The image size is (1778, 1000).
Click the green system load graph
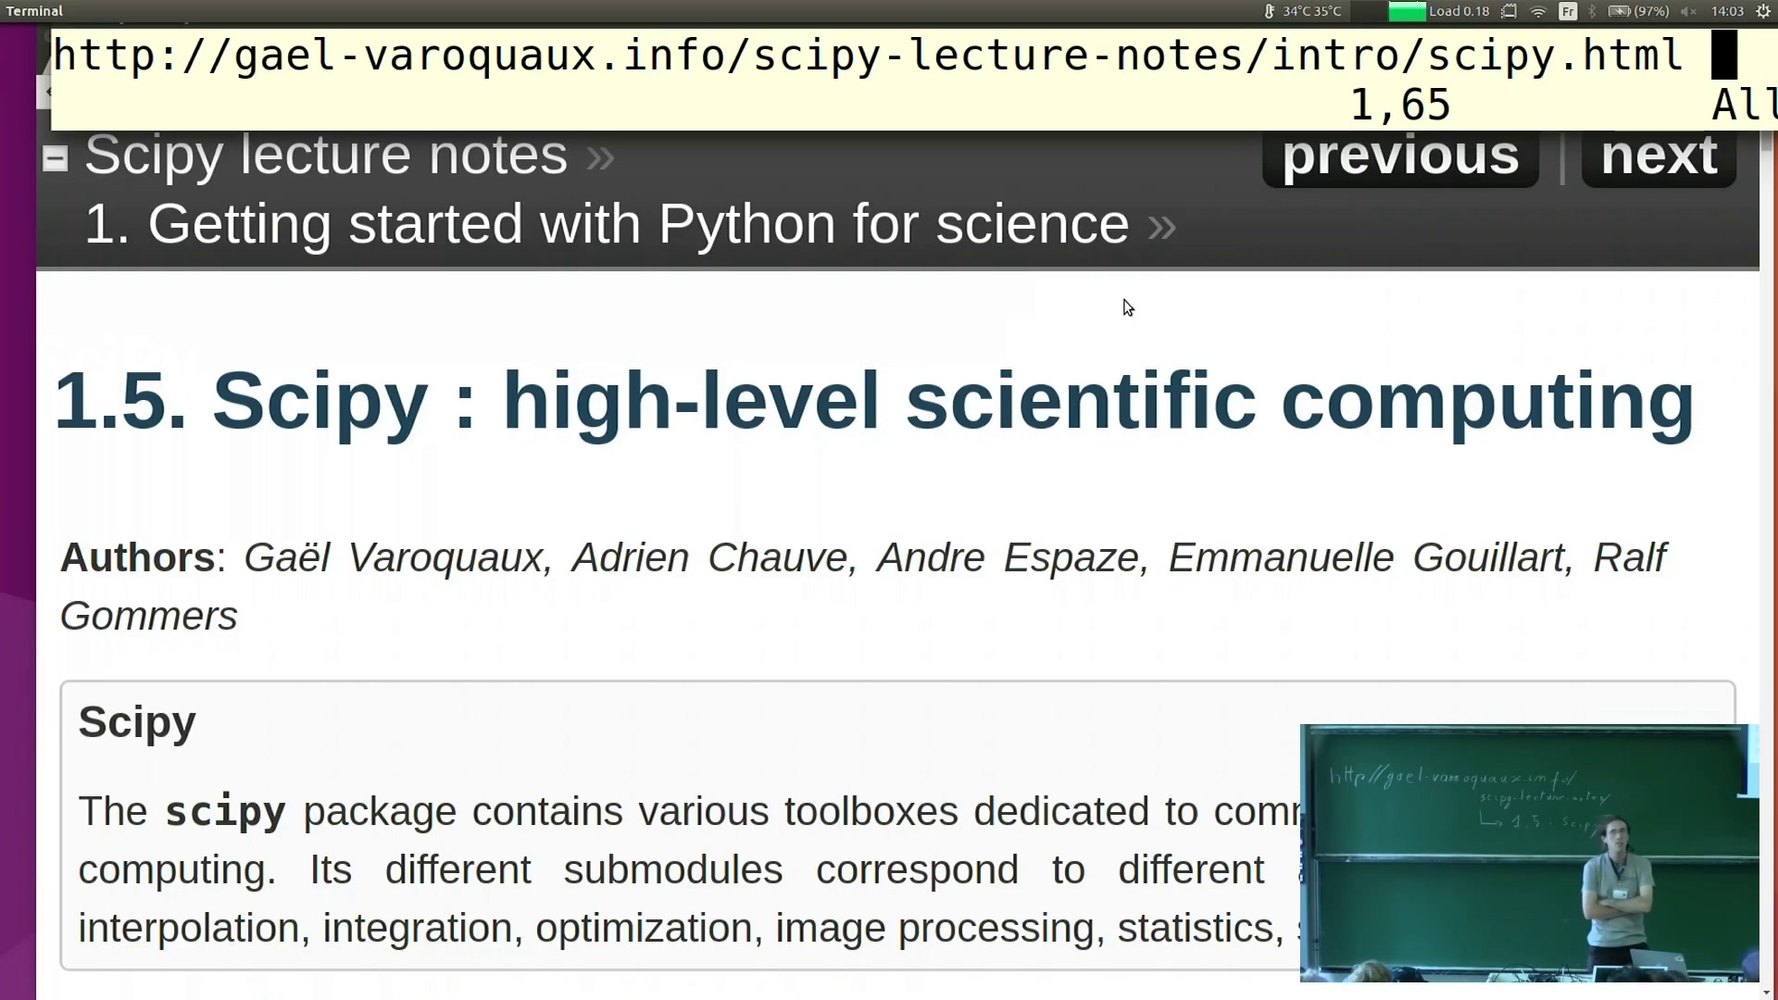coord(1407,11)
